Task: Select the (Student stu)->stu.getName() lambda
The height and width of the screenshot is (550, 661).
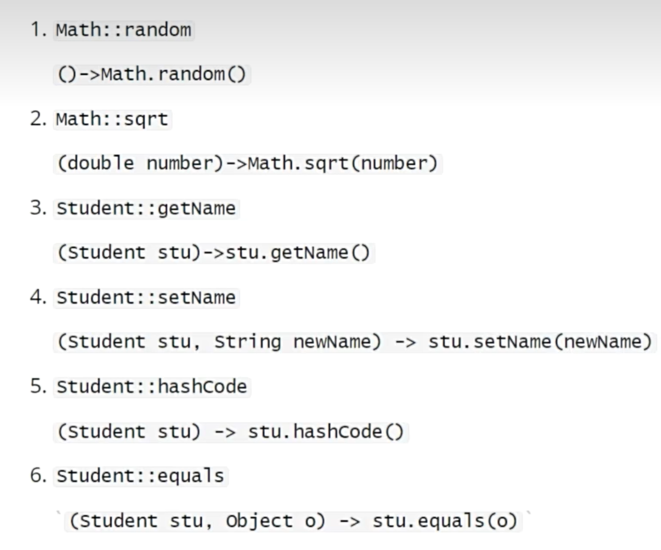Action: coord(213,253)
